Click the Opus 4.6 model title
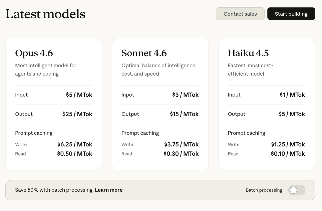 [x=34, y=53]
